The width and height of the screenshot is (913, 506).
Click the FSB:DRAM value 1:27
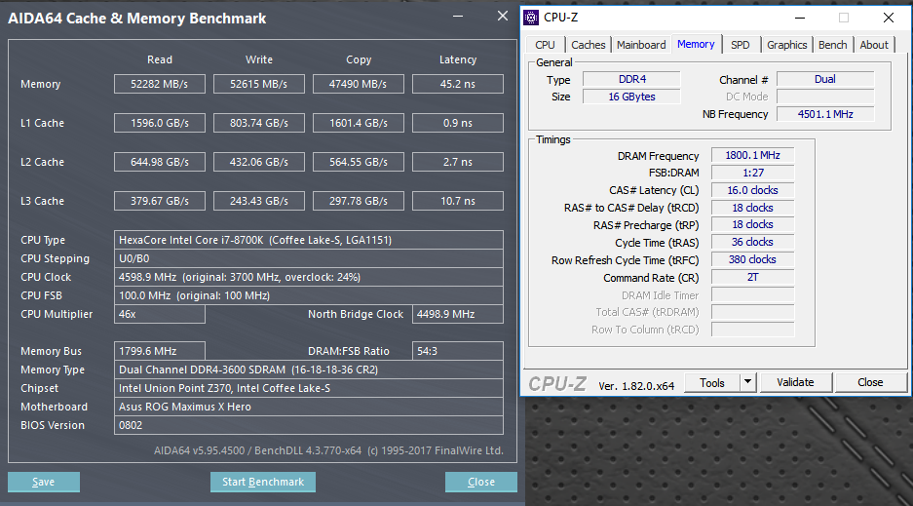[x=752, y=173]
